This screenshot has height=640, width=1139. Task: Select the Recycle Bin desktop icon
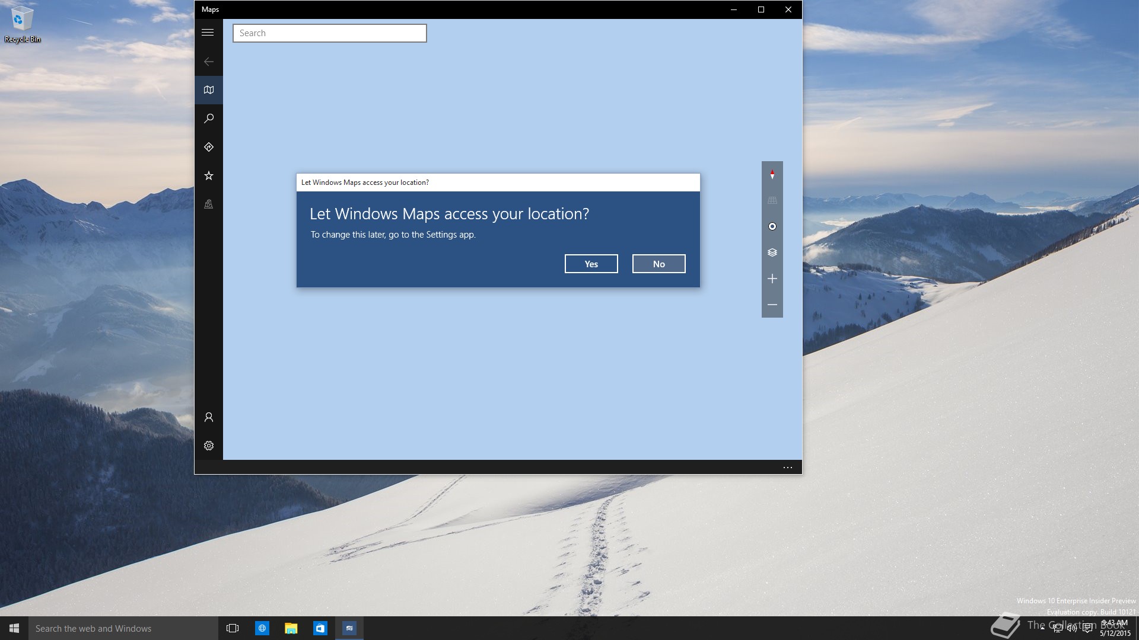[x=22, y=25]
